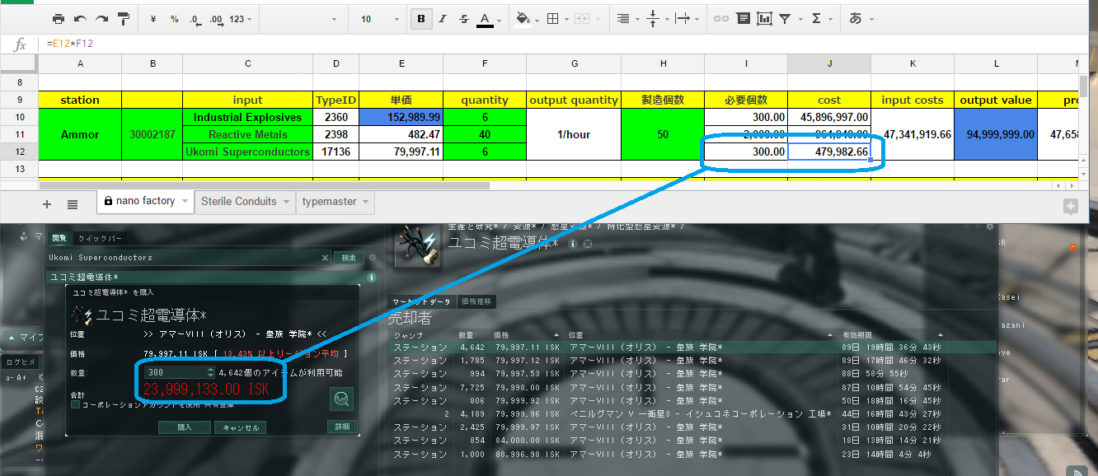
Task: Print the spreadsheet with the printer icon
Action: point(59,18)
